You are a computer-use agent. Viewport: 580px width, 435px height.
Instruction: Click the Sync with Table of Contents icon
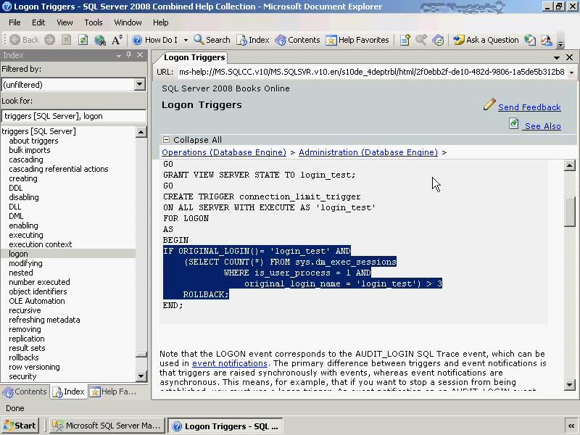click(x=438, y=40)
